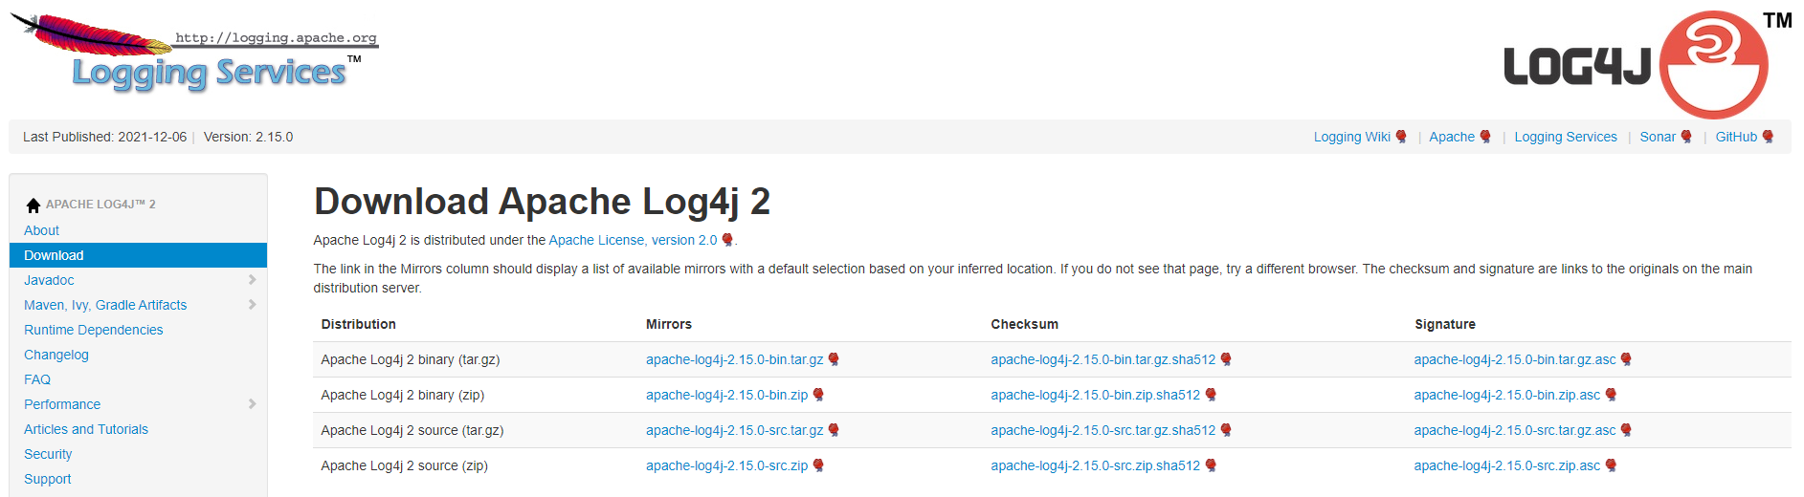1804x497 pixels.
Task: Click the Logging Wiki link
Action: click(x=1351, y=137)
